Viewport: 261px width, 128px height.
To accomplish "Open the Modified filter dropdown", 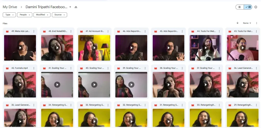I will (42, 15).
